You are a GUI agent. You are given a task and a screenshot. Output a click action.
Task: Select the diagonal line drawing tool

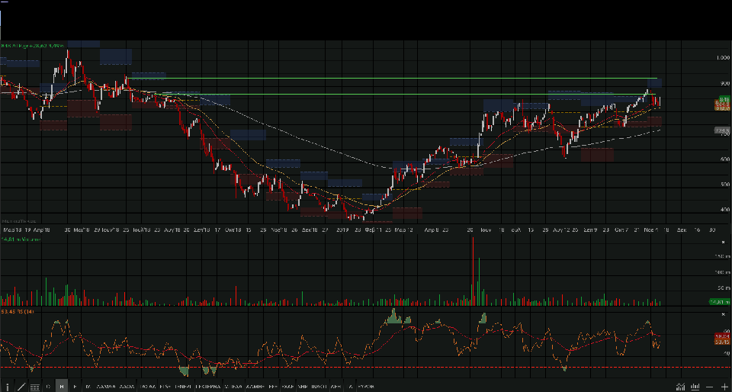21,387
